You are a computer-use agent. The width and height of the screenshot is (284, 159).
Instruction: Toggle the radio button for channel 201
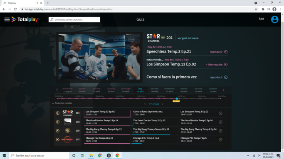pyautogui.click(x=58, y=113)
